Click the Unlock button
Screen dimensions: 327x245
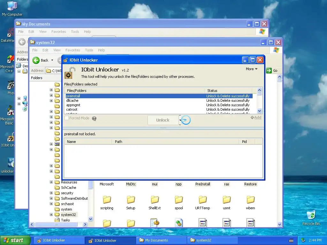(x=163, y=120)
